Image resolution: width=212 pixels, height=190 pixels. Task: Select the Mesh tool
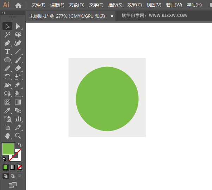pos(7,102)
